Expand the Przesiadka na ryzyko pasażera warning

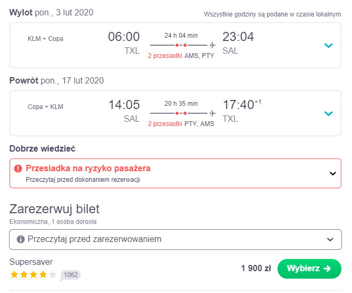point(333,173)
